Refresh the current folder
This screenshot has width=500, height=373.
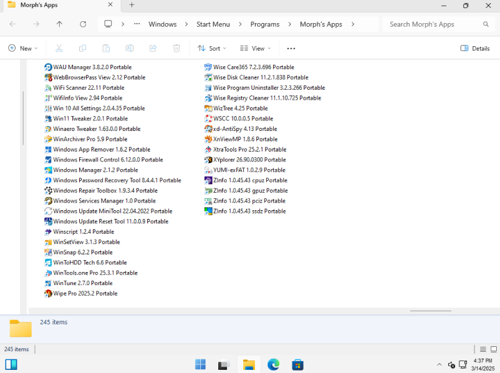click(83, 24)
